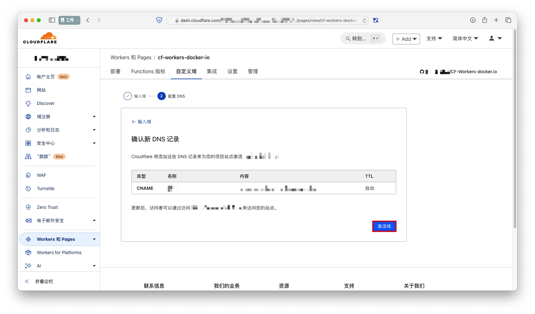Click the 网站 sidebar icon
Viewport: 535px width, 314px height.
tap(28, 90)
